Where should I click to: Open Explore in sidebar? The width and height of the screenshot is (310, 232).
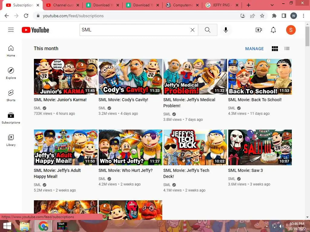point(11,73)
